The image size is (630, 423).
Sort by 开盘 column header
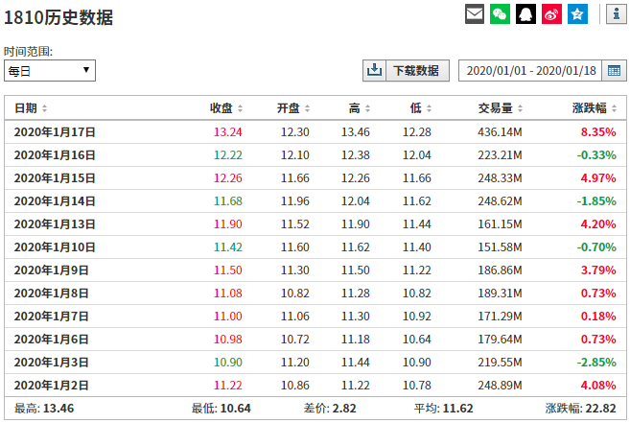click(x=293, y=108)
